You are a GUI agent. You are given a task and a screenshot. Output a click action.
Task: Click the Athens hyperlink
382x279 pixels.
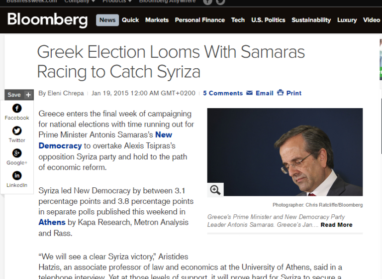pos(52,222)
